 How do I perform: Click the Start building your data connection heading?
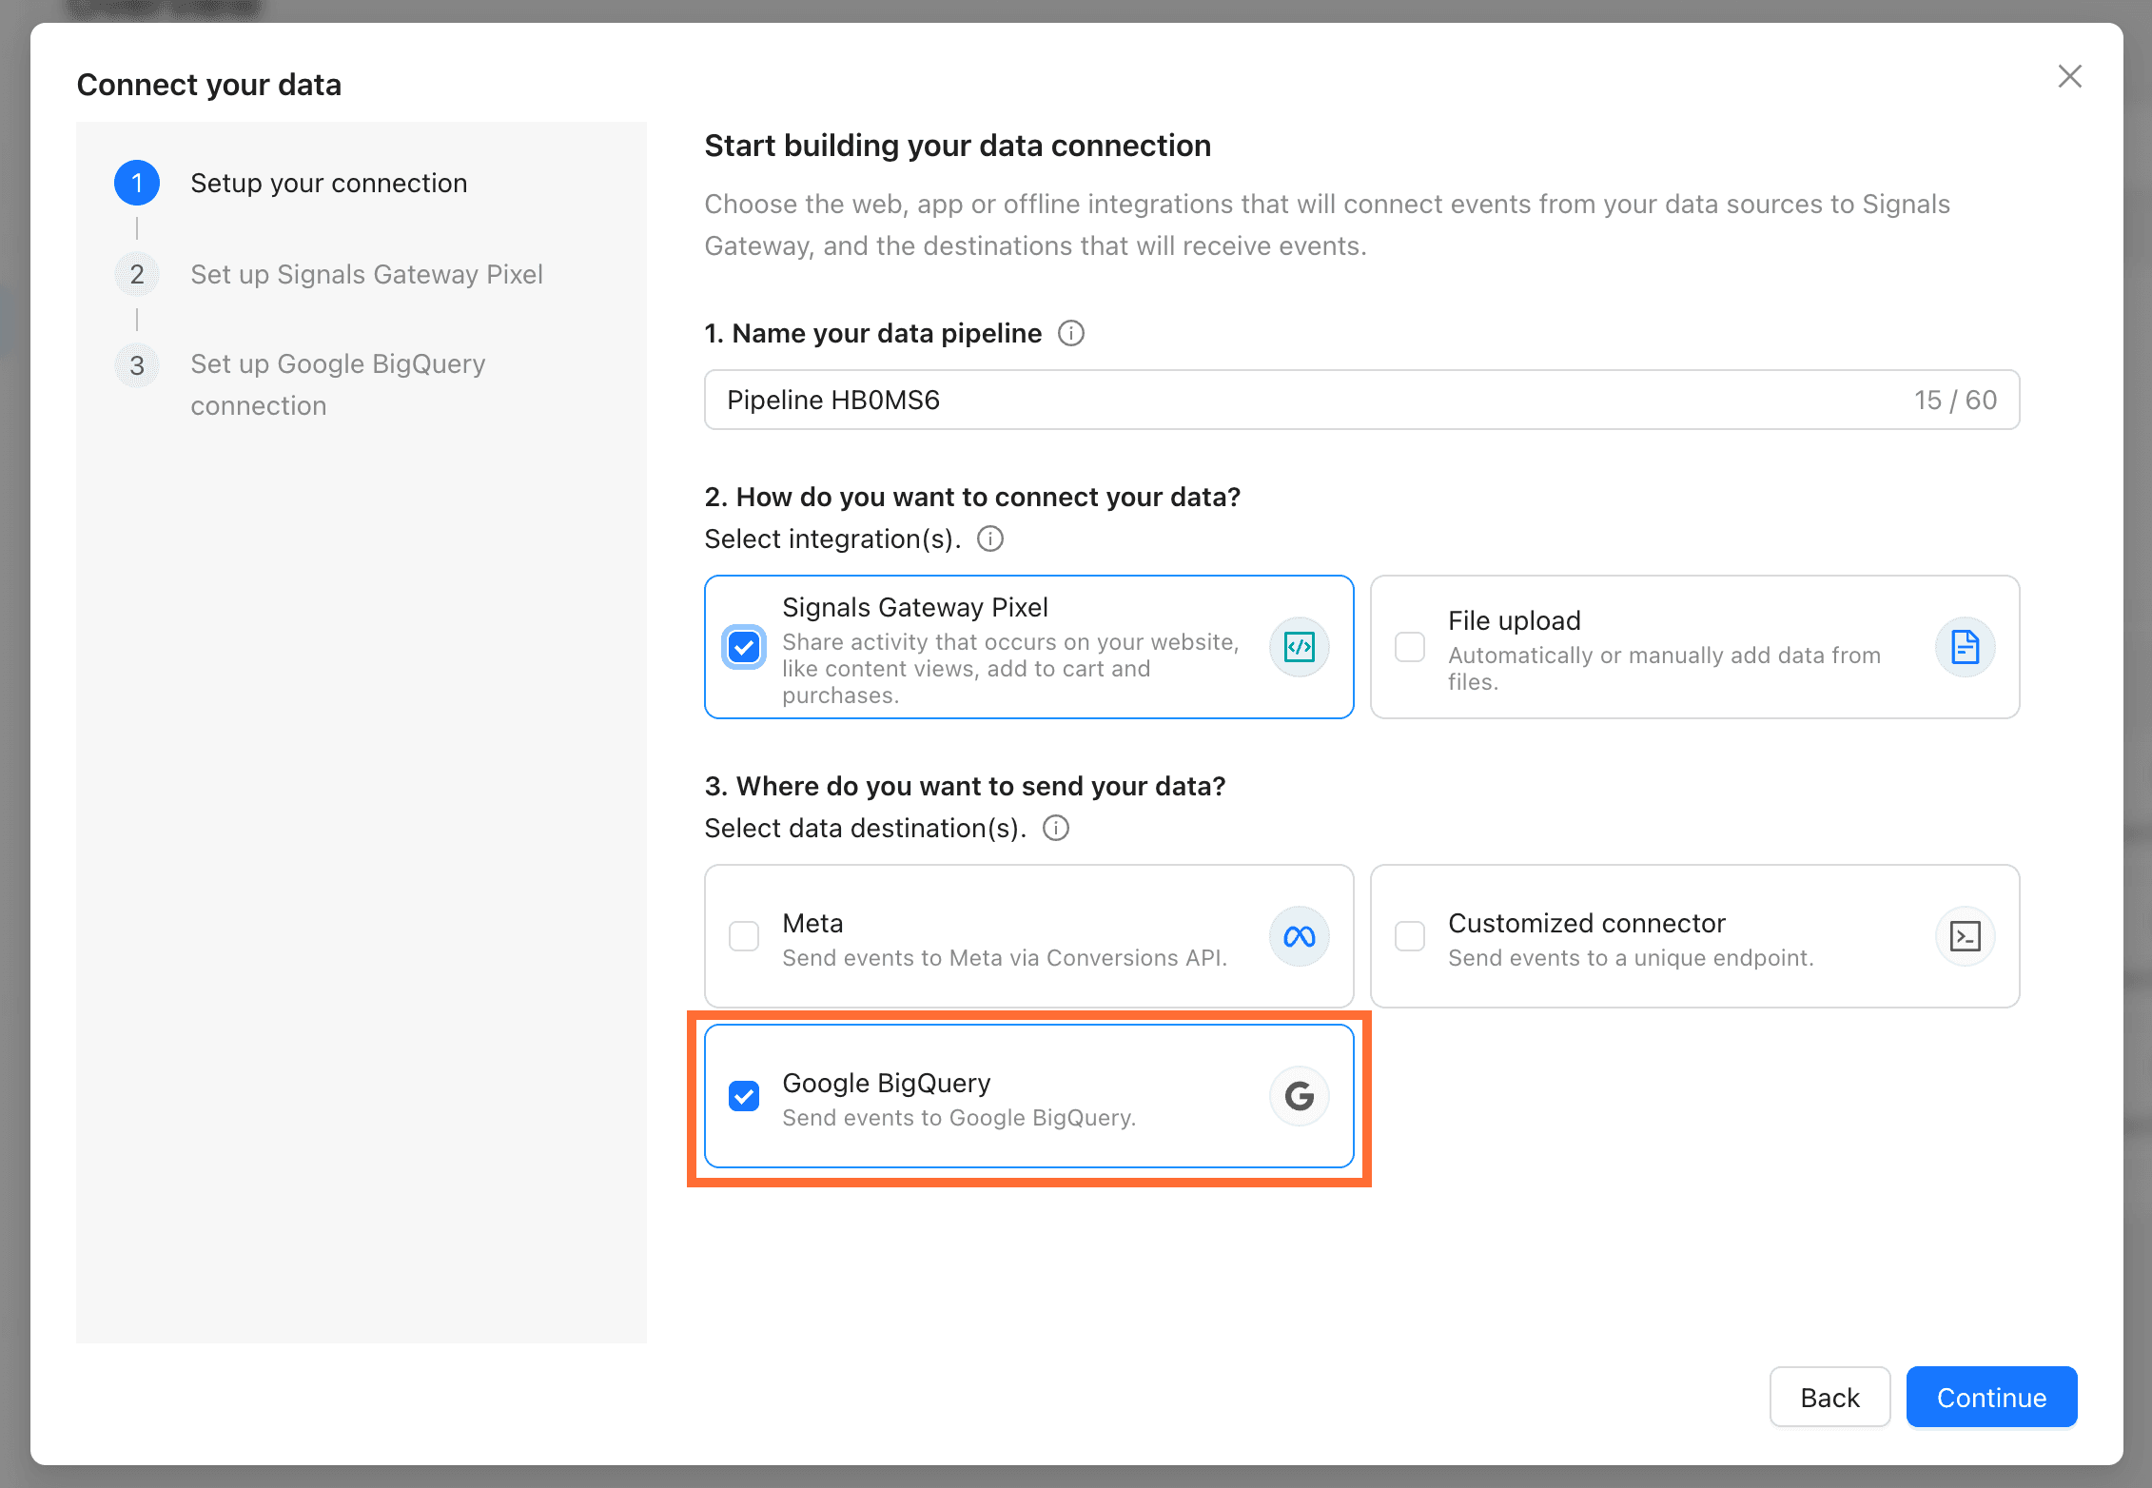point(957,146)
